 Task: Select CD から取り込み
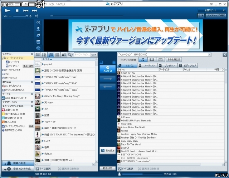(12, 86)
